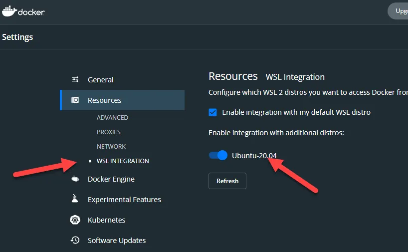408x252 pixels.
Task: Go to the Software Updates label
Action: pos(117,241)
